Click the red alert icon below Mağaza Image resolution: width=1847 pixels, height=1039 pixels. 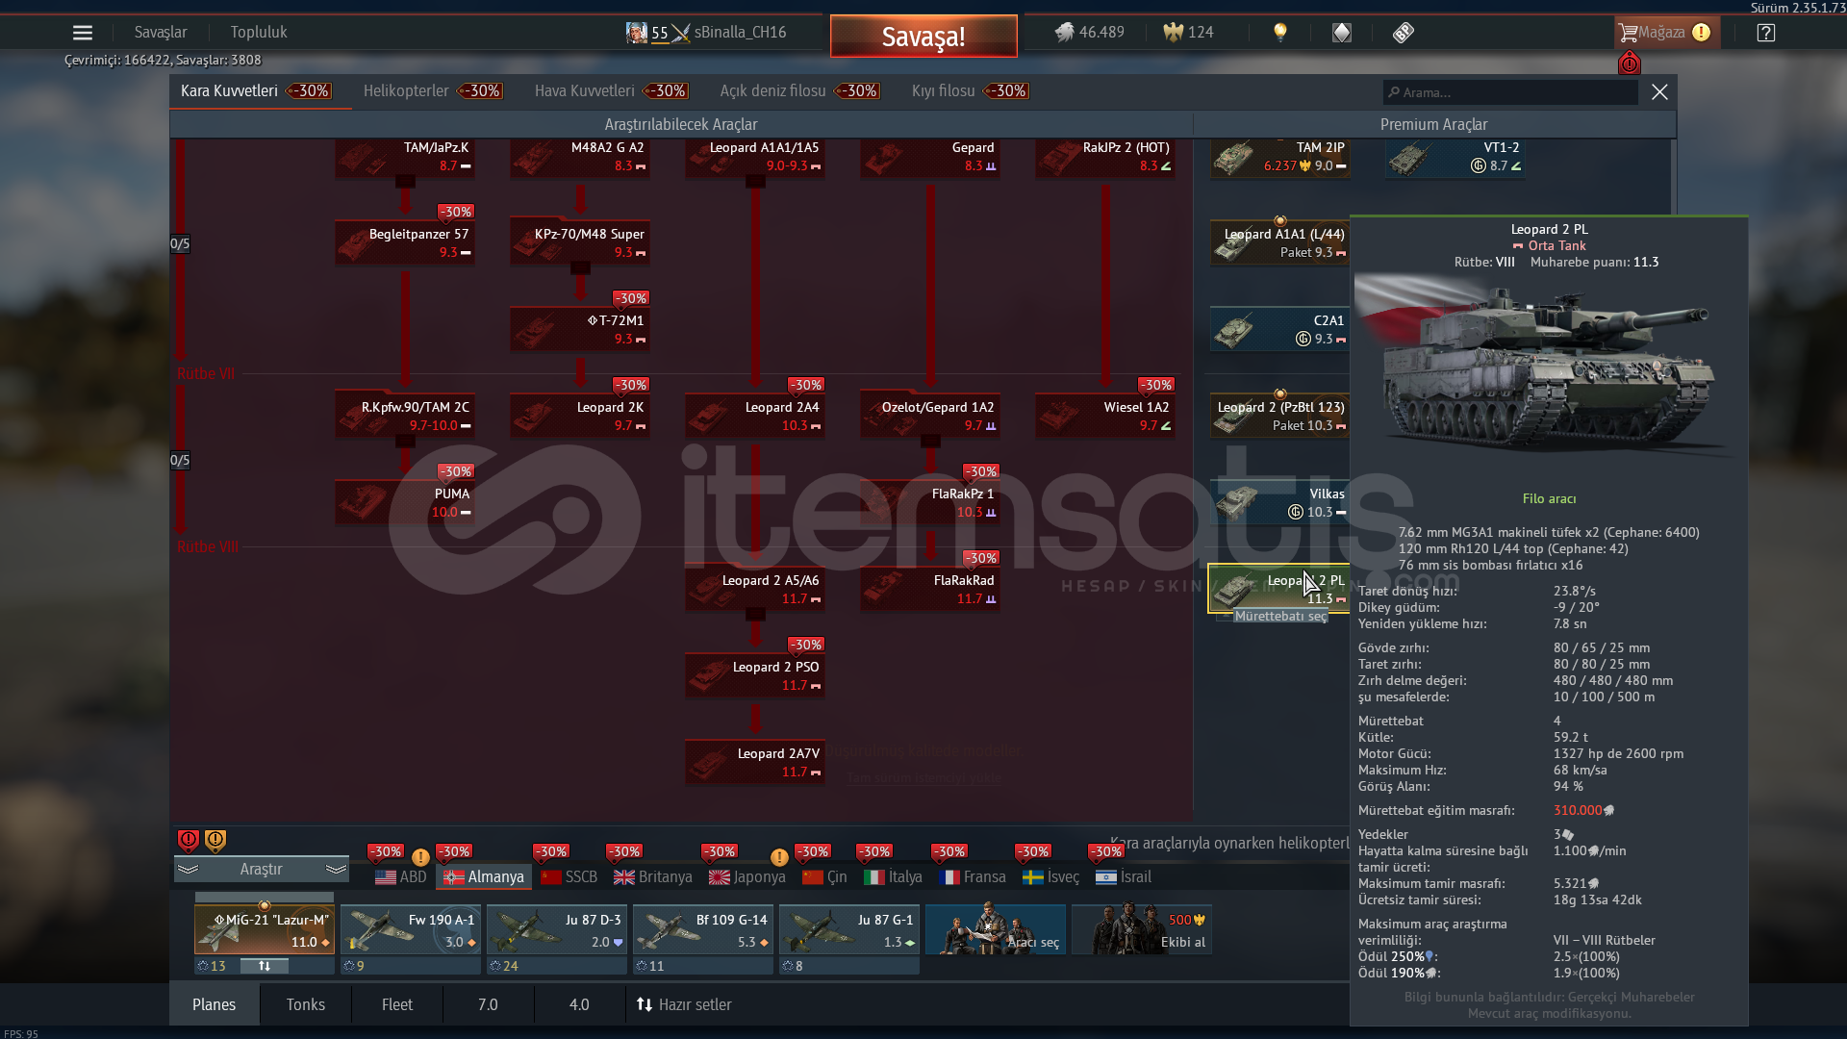[1630, 63]
